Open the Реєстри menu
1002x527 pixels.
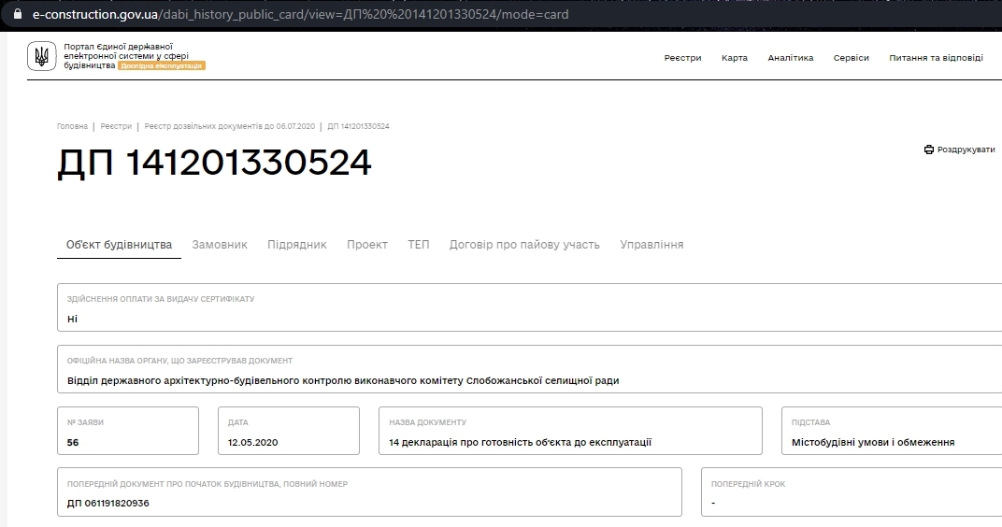click(x=682, y=58)
